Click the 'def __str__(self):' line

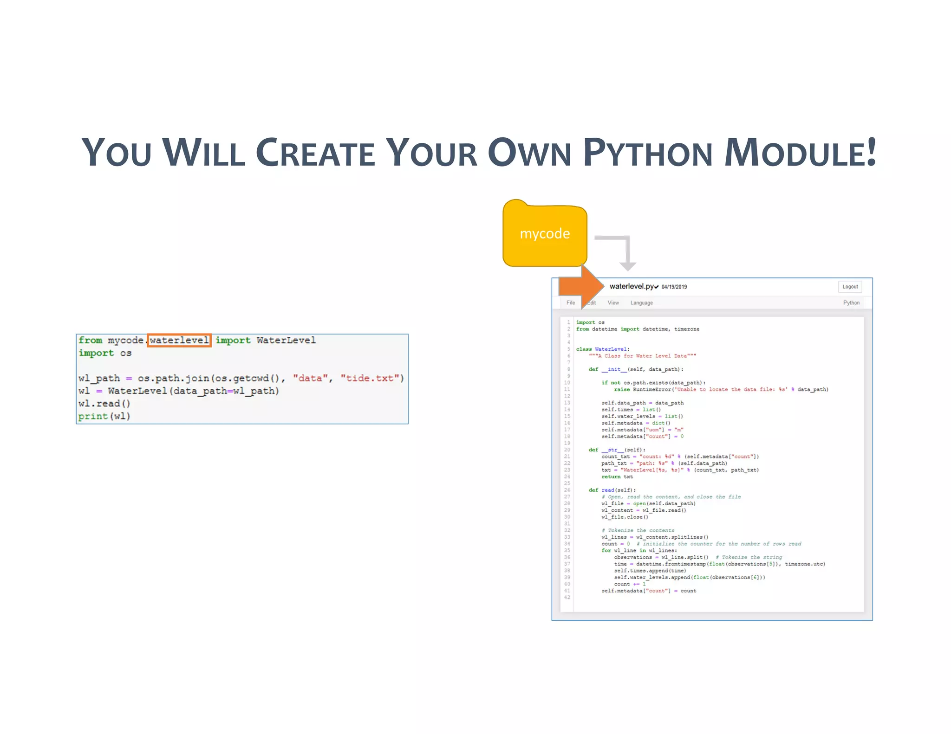pyautogui.click(x=617, y=450)
